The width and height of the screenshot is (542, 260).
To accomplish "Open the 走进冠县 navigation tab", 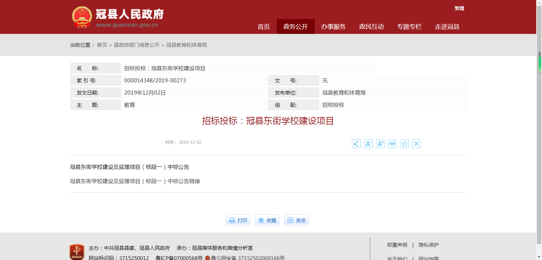I will click(447, 26).
